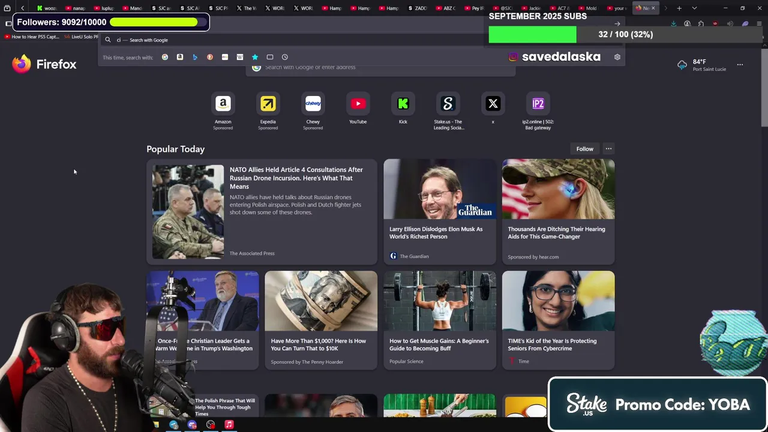Click the weightlifter muscle gains thumbnail
The image size is (768, 432).
tap(440, 301)
